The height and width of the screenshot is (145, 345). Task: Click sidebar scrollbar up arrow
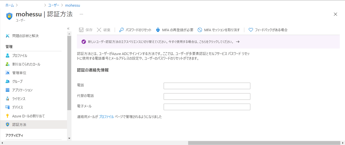pyautogui.click(x=69, y=33)
